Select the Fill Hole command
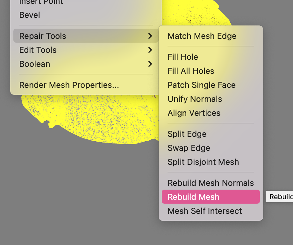This screenshot has width=293, height=245. click(183, 57)
